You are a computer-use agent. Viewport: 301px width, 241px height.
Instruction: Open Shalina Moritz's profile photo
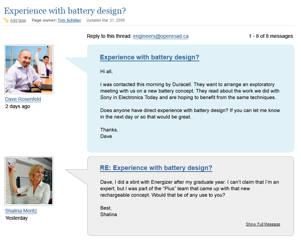click(29, 181)
